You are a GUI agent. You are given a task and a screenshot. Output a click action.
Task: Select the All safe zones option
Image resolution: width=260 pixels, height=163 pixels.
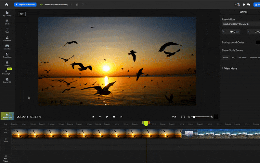(x=232, y=57)
